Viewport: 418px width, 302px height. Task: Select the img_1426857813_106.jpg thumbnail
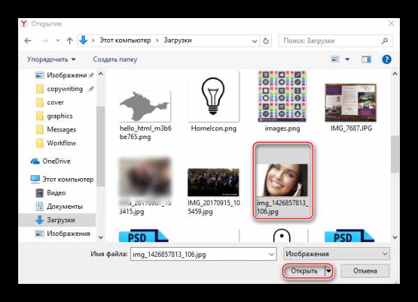pyautogui.click(x=281, y=180)
